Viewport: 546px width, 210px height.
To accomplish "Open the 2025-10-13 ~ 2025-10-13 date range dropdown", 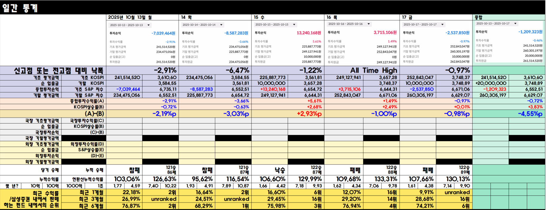I will [130, 25].
